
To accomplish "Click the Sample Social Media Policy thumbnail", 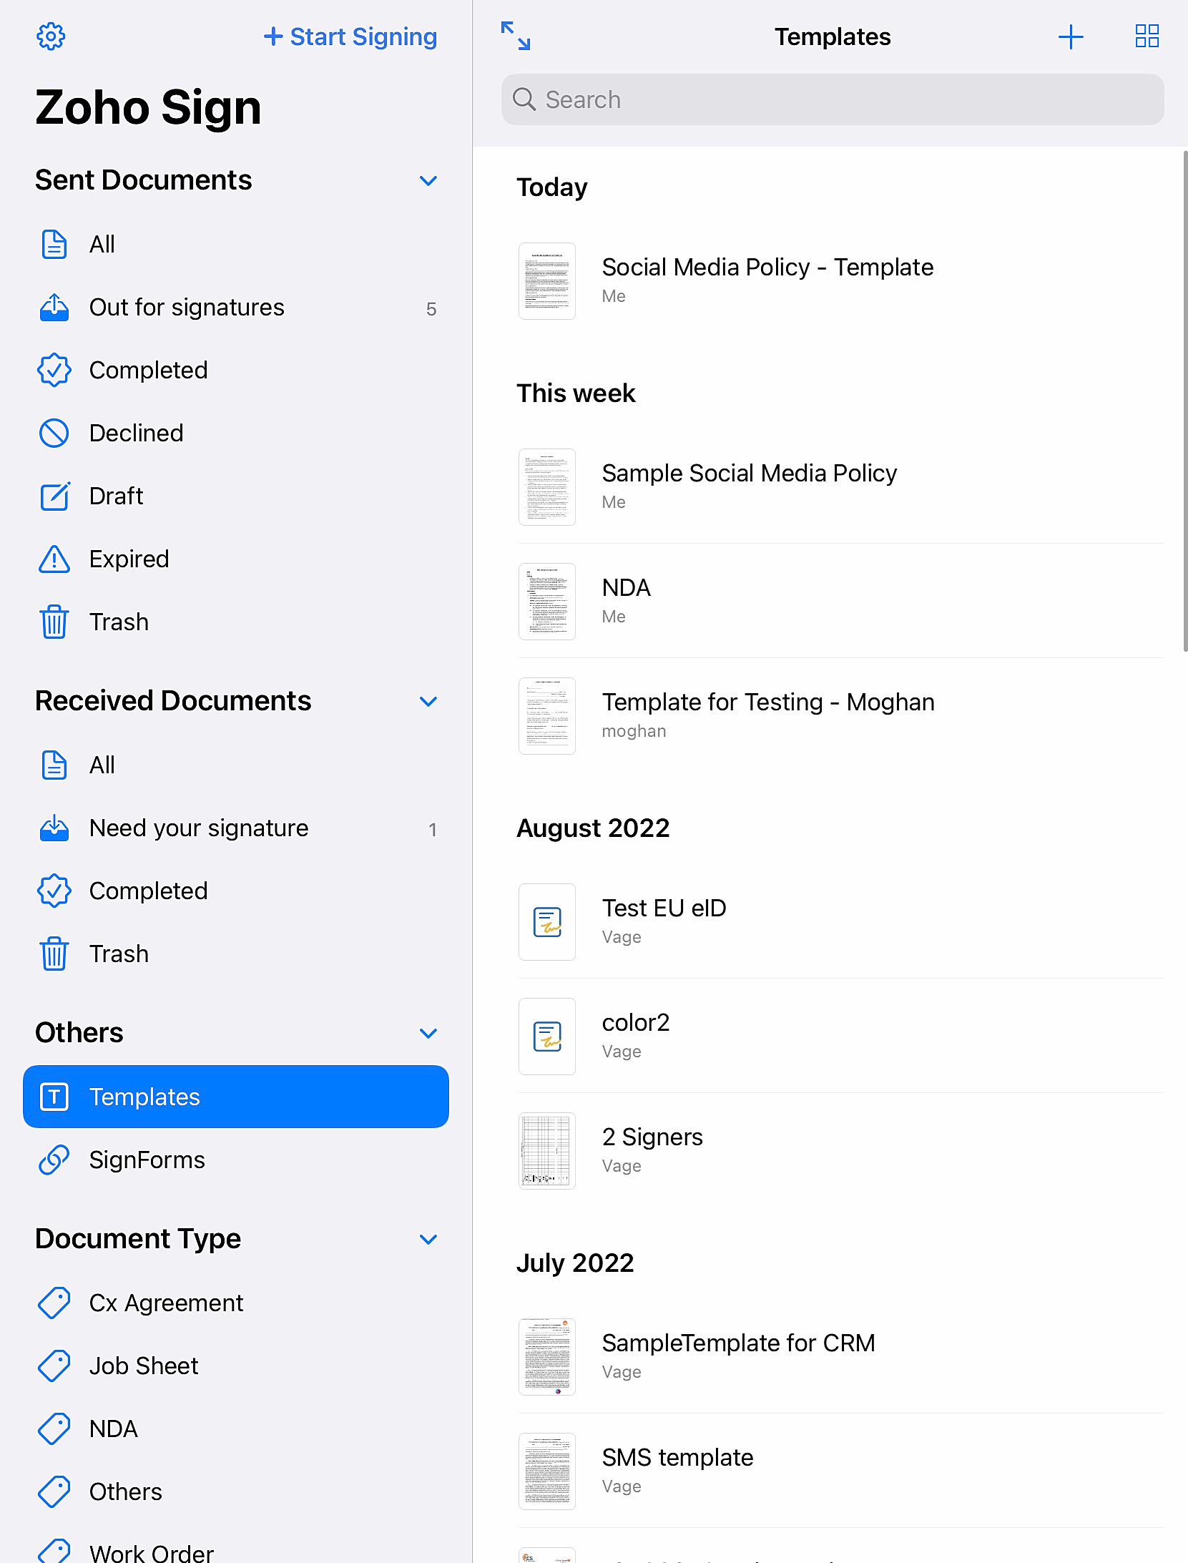I will coord(547,487).
